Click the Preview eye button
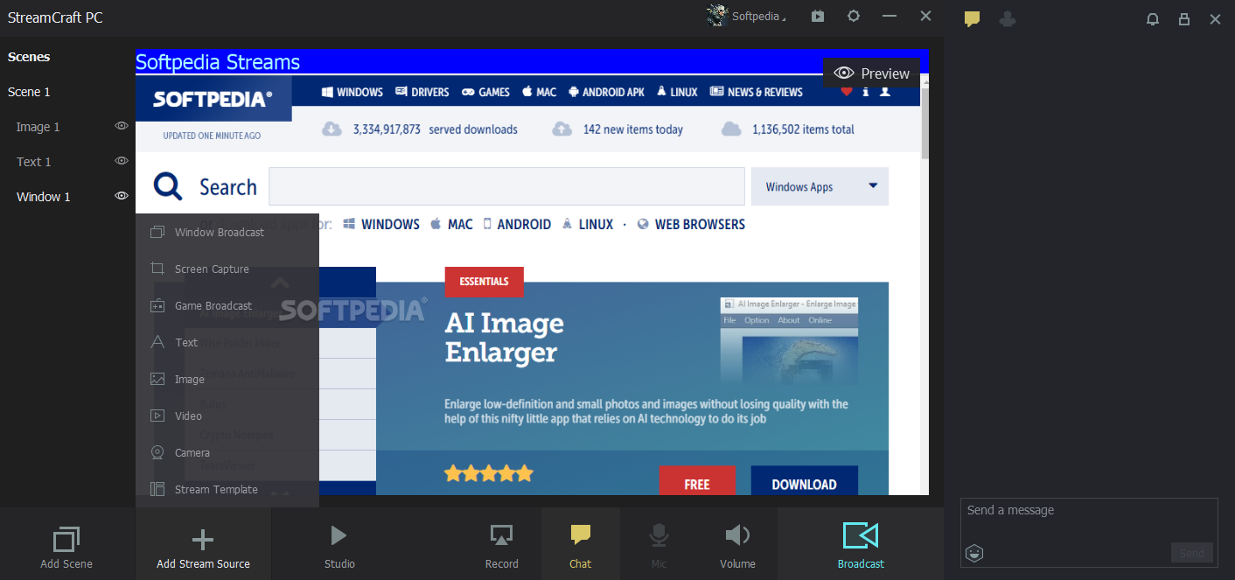 click(871, 73)
